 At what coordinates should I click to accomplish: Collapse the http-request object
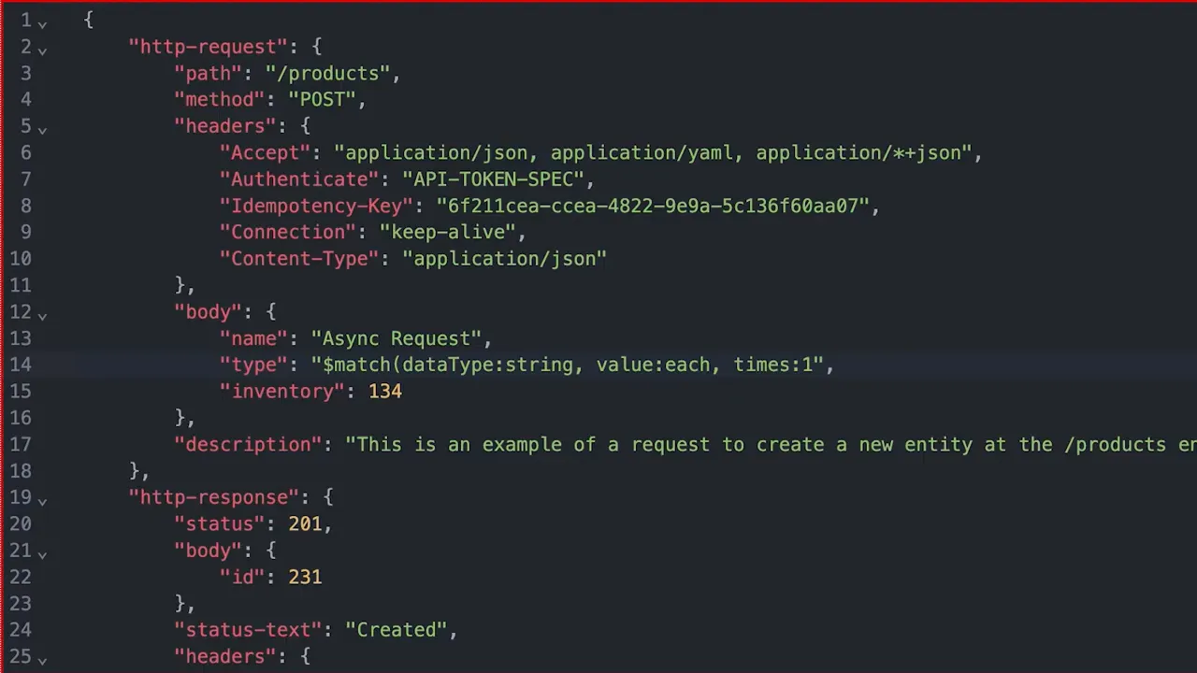[41, 50]
